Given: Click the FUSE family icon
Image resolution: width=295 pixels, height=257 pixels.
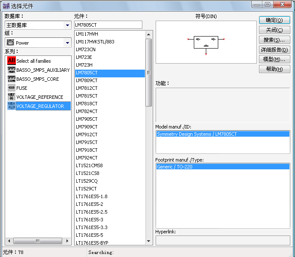Looking at the screenshot, I should 11,88.
